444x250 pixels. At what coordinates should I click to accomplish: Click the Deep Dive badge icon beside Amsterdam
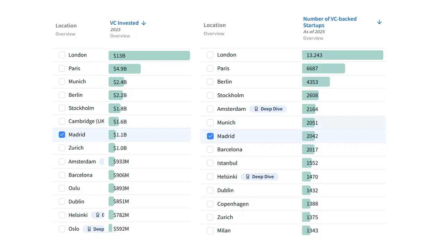256,109
